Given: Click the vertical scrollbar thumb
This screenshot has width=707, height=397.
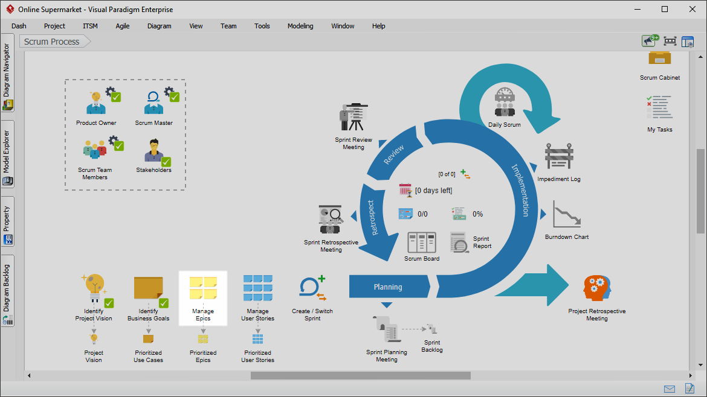Looking at the screenshot, I should pyautogui.click(x=700, y=191).
